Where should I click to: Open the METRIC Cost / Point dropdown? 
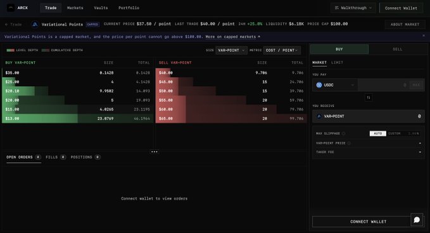click(x=282, y=51)
